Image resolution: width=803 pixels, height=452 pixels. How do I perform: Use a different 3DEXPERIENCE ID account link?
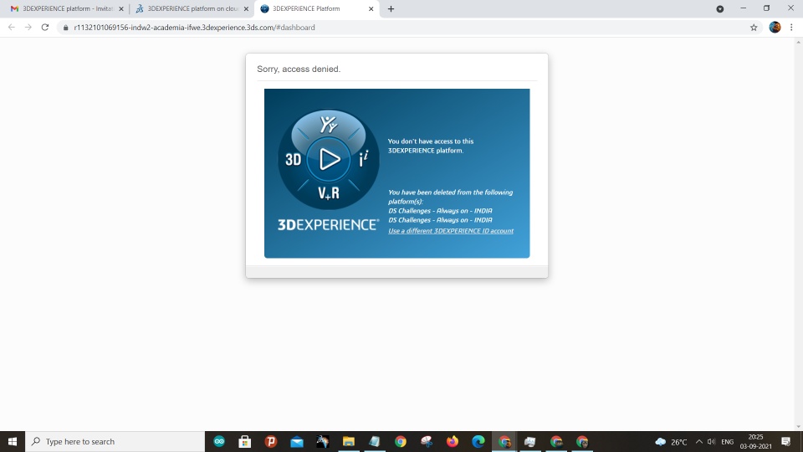pyautogui.click(x=451, y=231)
